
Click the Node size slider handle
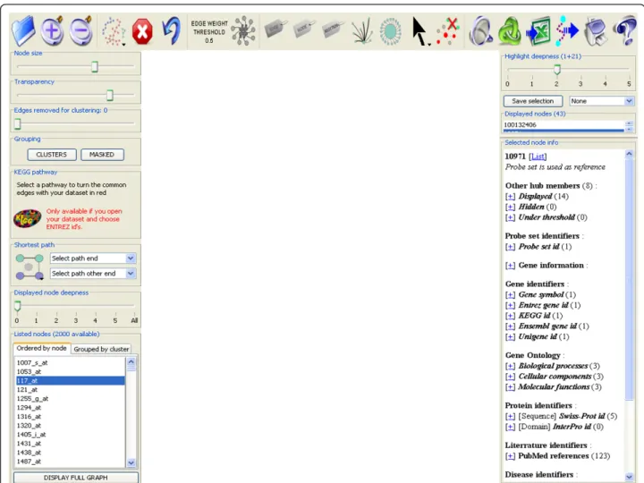[x=95, y=66]
